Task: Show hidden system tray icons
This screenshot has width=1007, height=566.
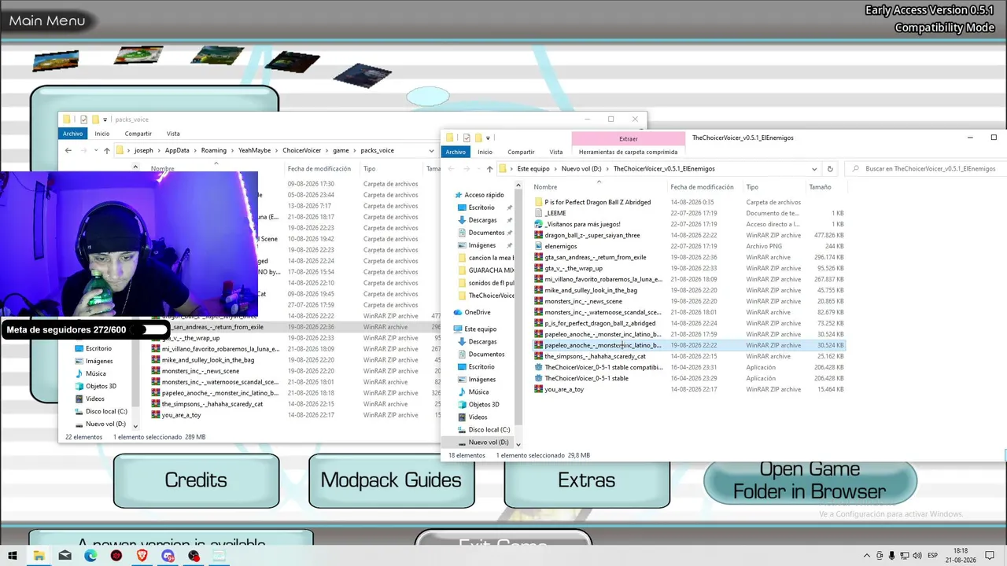Action: tap(866, 556)
